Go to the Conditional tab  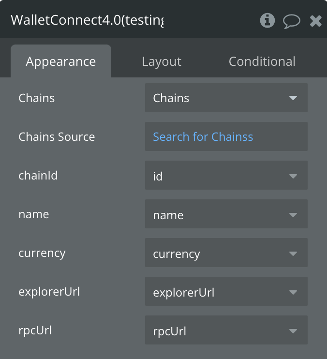click(x=262, y=61)
